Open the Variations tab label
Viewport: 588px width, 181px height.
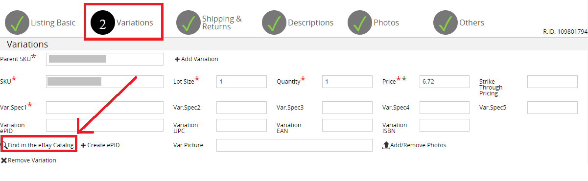point(135,23)
